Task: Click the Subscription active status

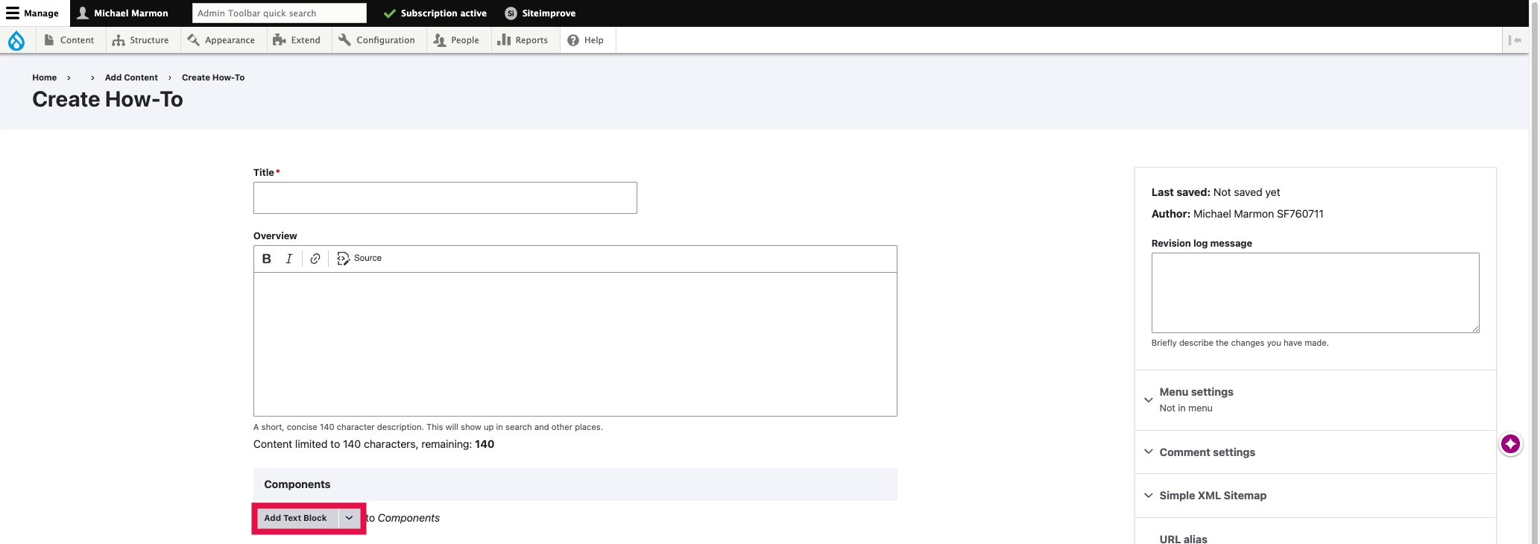Action: click(x=435, y=13)
